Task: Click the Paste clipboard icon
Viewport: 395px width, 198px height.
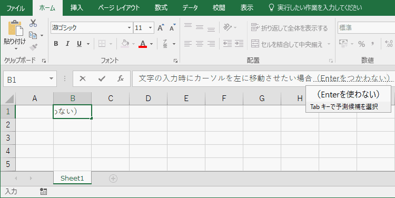Action: point(15,28)
